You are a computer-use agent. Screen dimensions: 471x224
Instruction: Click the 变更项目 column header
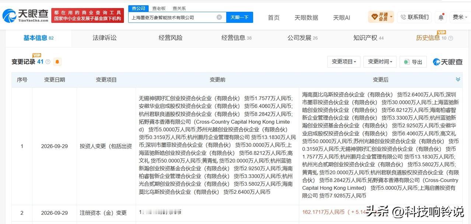tap(106, 80)
